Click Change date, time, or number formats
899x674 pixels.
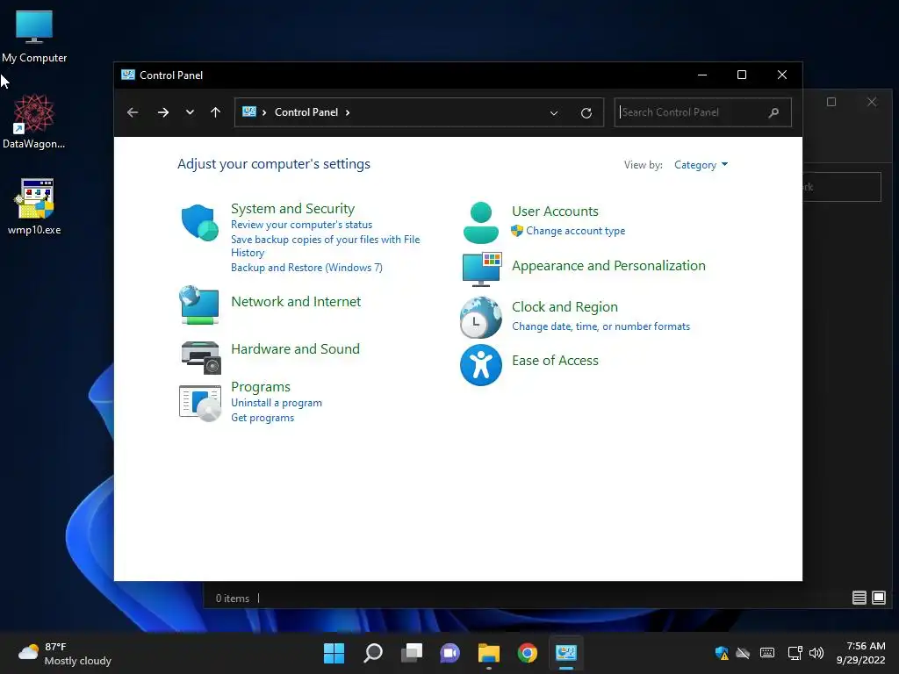tap(601, 326)
